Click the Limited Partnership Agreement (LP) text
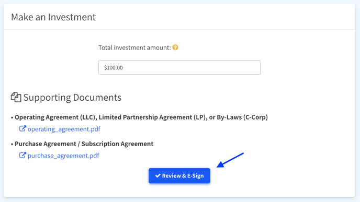This screenshot has width=360, height=202. pyautogui.click(x=152, y=117)
